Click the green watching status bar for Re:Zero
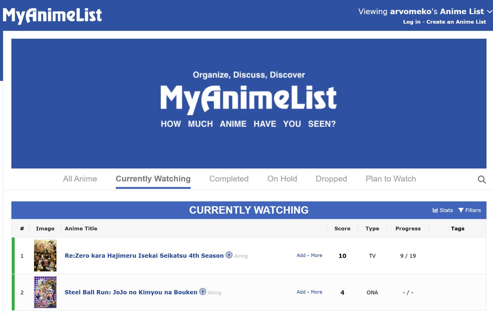This screenshot has width=493, height=314. (x=13, y=255)
